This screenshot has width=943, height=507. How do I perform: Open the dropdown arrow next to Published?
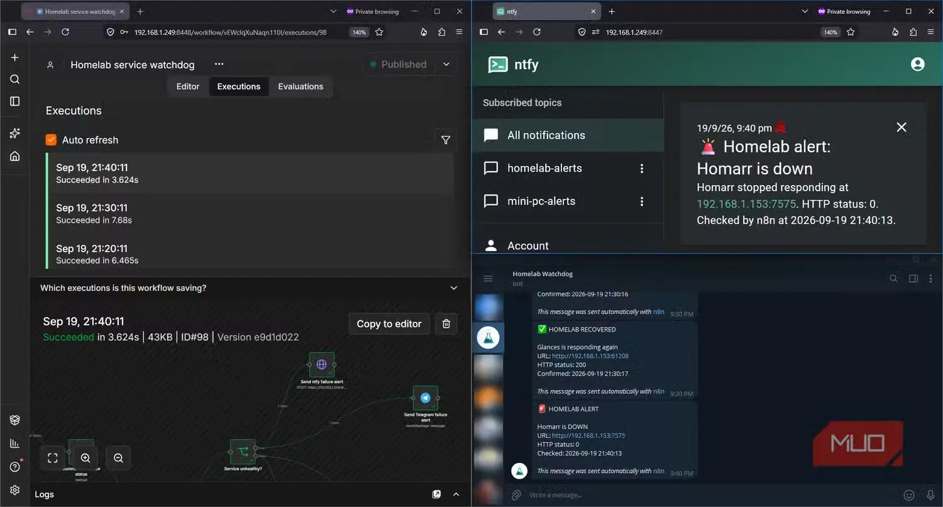(x=446, y=64)
